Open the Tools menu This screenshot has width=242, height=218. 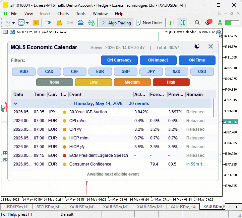[x=81, y=14]
